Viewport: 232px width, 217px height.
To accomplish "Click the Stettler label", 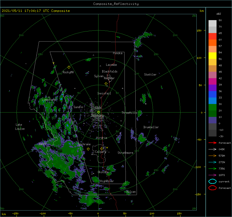I will (x=150, y=75).
